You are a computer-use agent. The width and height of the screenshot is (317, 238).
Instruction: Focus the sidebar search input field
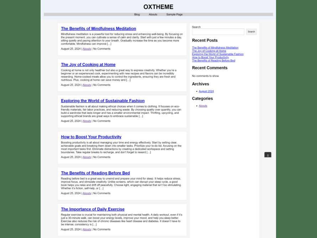tap(218, 32)
